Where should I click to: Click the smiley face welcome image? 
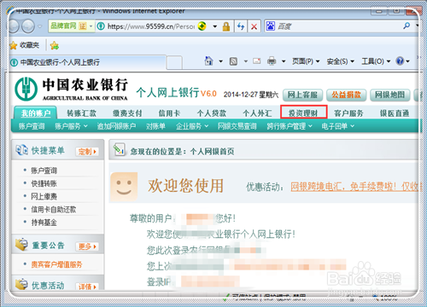[124, 187]
